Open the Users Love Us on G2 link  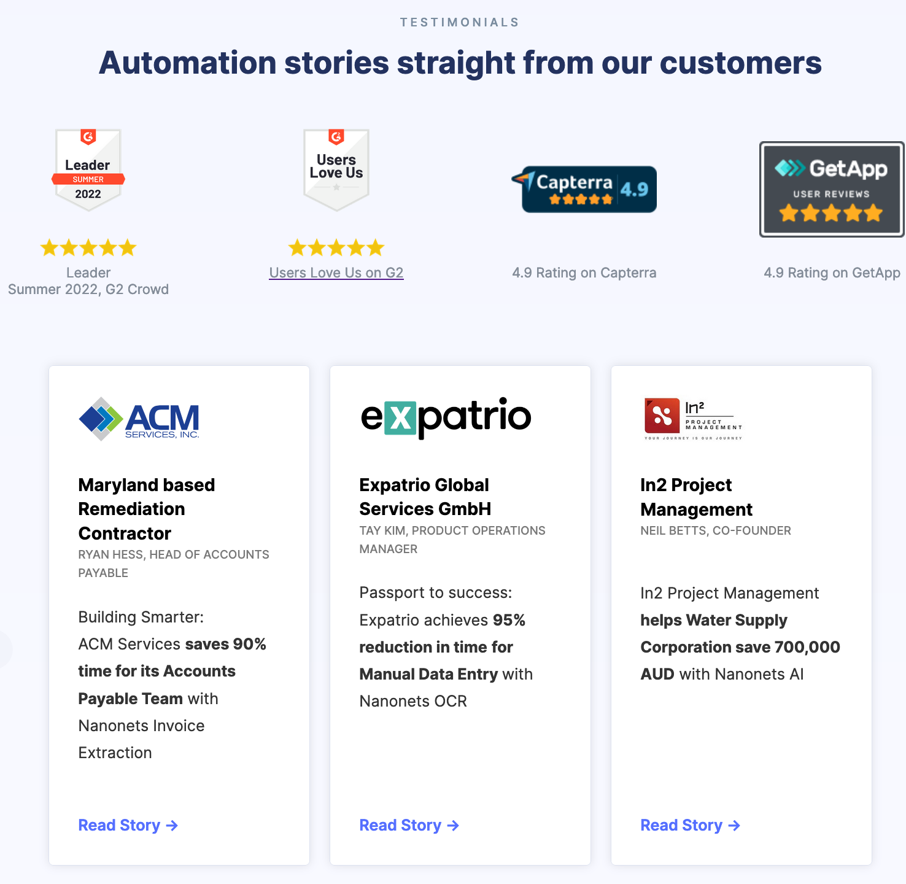[x=336, y=273]
